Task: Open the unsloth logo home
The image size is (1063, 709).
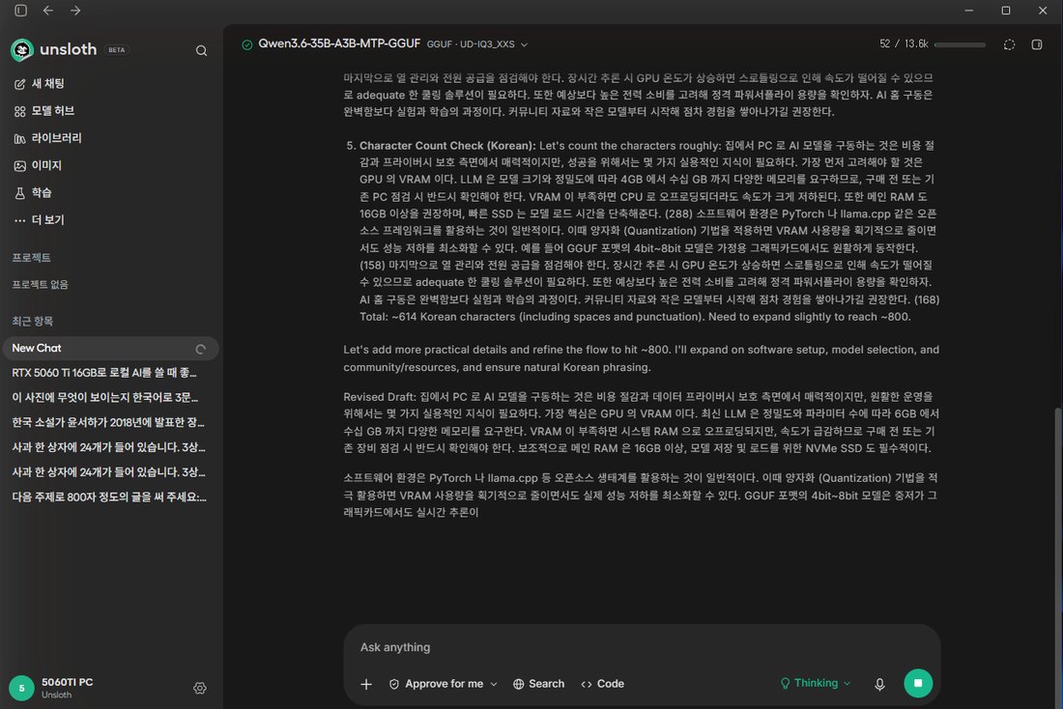Action: pos(54,49)
